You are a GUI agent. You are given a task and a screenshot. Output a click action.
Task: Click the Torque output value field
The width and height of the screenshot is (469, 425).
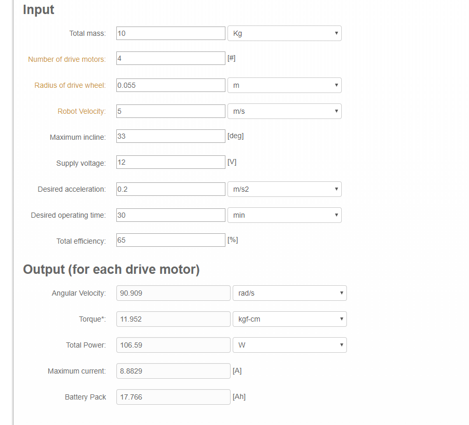click(x=173, y=319)
